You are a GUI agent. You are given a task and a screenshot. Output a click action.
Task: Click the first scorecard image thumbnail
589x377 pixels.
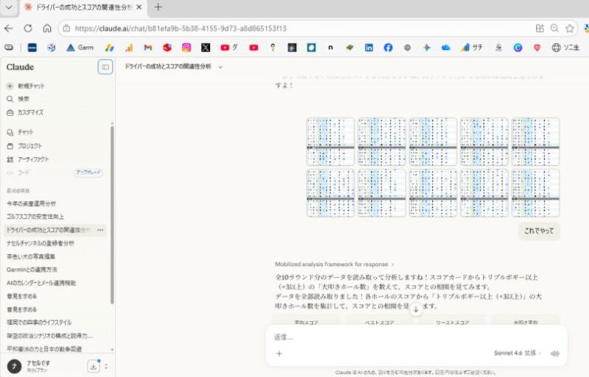point(331,141)
